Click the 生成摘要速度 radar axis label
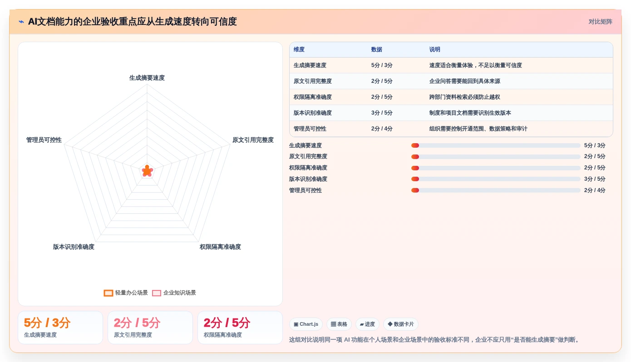631x362 pixels. tap(147, 78)
